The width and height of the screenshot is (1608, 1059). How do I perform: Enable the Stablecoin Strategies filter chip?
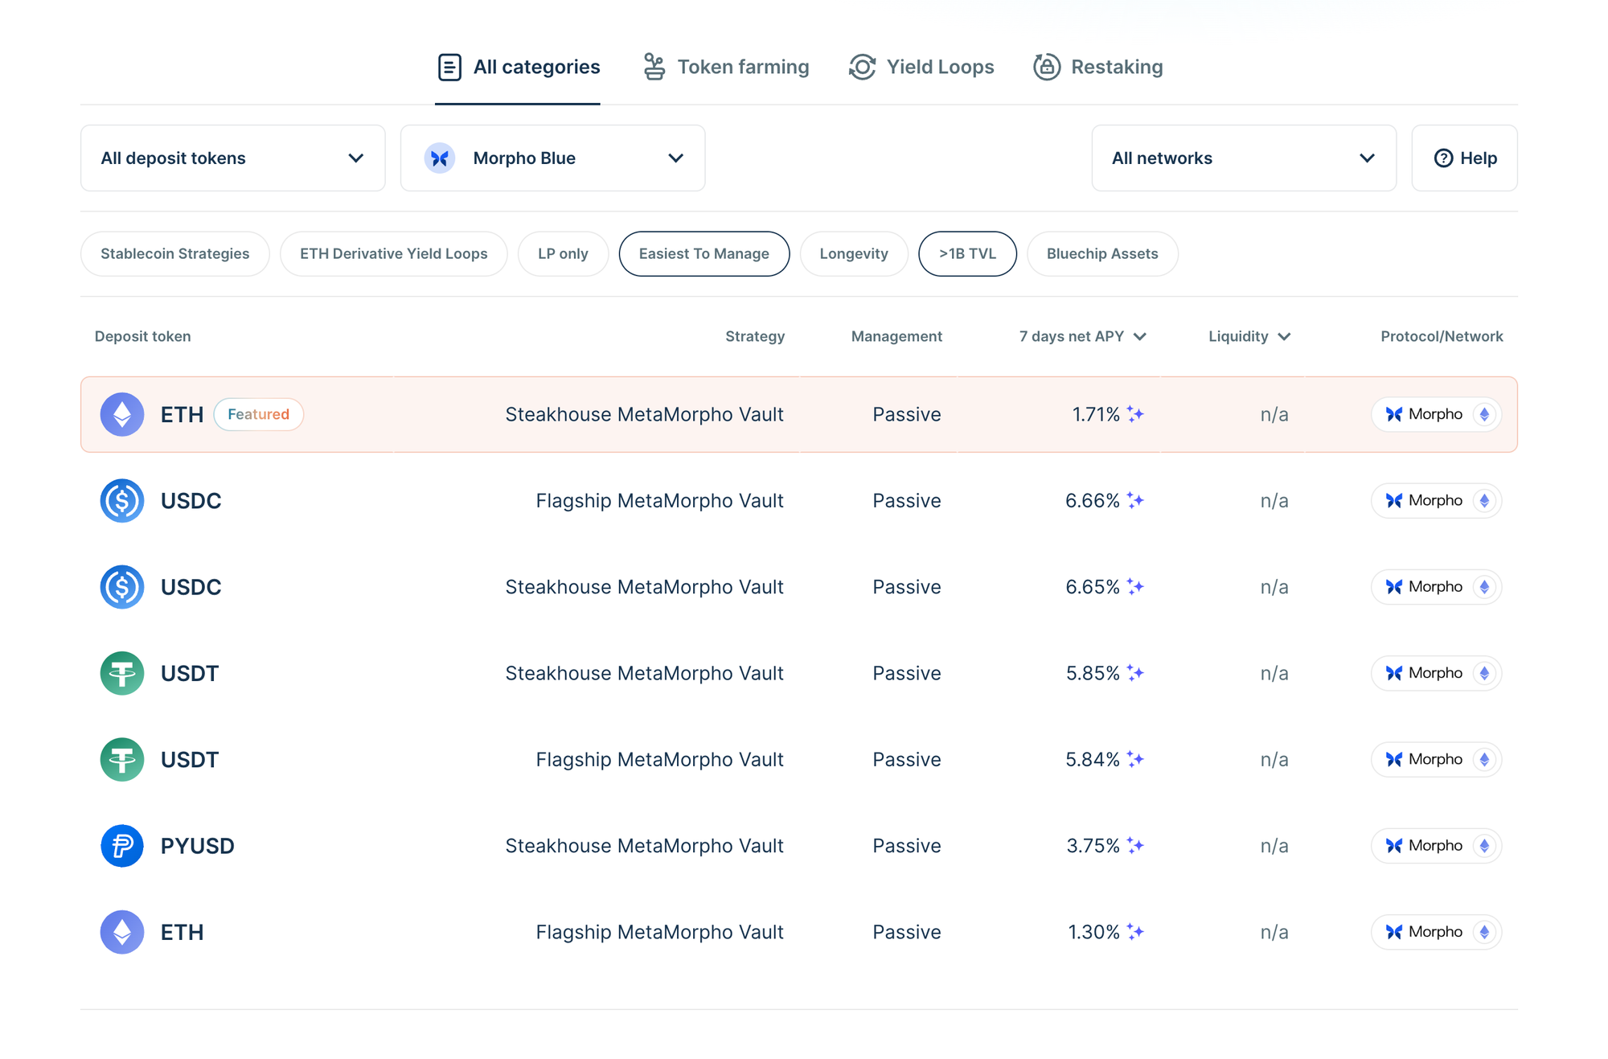click(x=174, y=254)
